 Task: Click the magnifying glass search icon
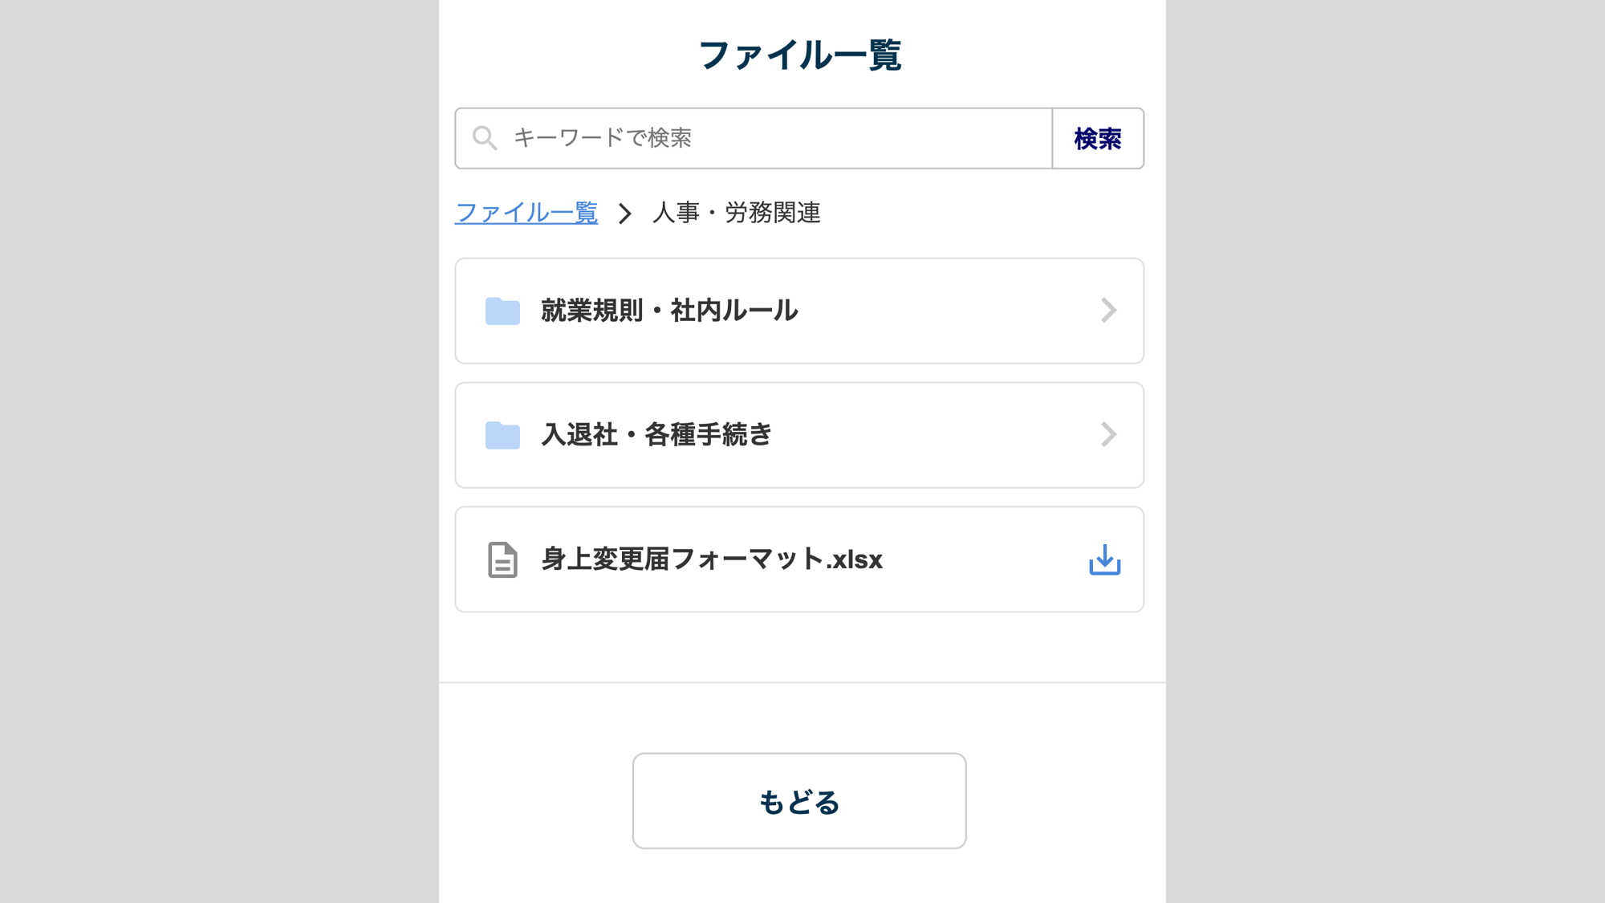click(x=484, y=138)
